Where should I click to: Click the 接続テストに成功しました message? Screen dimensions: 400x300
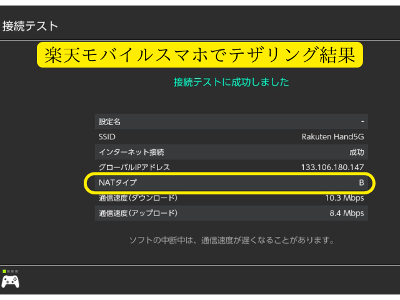point(231,82)
